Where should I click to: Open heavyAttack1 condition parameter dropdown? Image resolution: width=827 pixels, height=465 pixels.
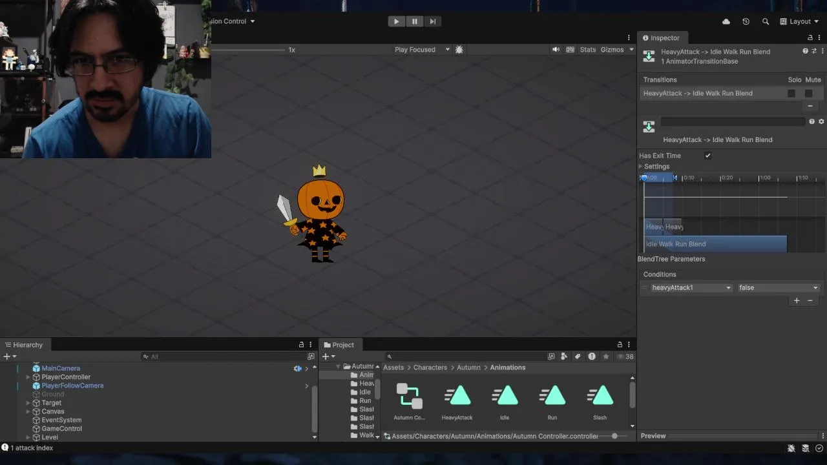(691, 288)
